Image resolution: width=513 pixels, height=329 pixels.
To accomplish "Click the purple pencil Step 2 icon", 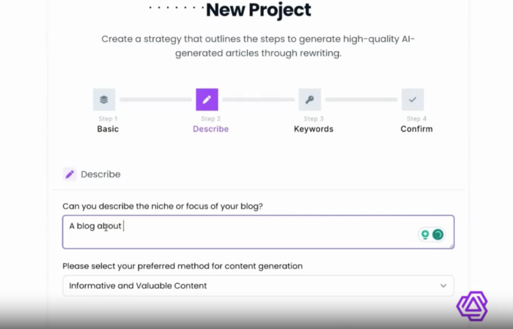I will click(207, 99).
